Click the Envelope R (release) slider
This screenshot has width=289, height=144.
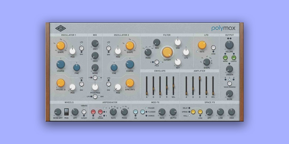pos(167,86)
